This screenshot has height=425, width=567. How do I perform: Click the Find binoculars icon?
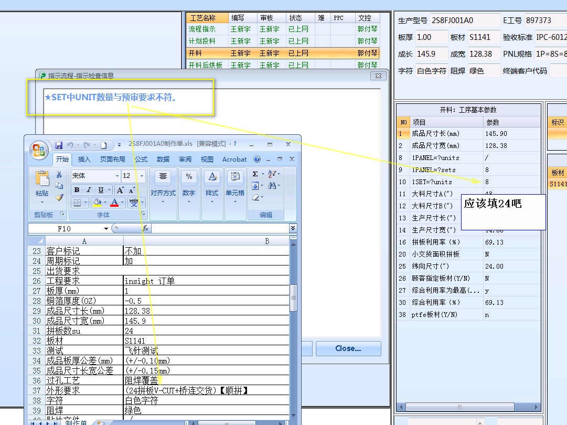[x=272, y=186]
